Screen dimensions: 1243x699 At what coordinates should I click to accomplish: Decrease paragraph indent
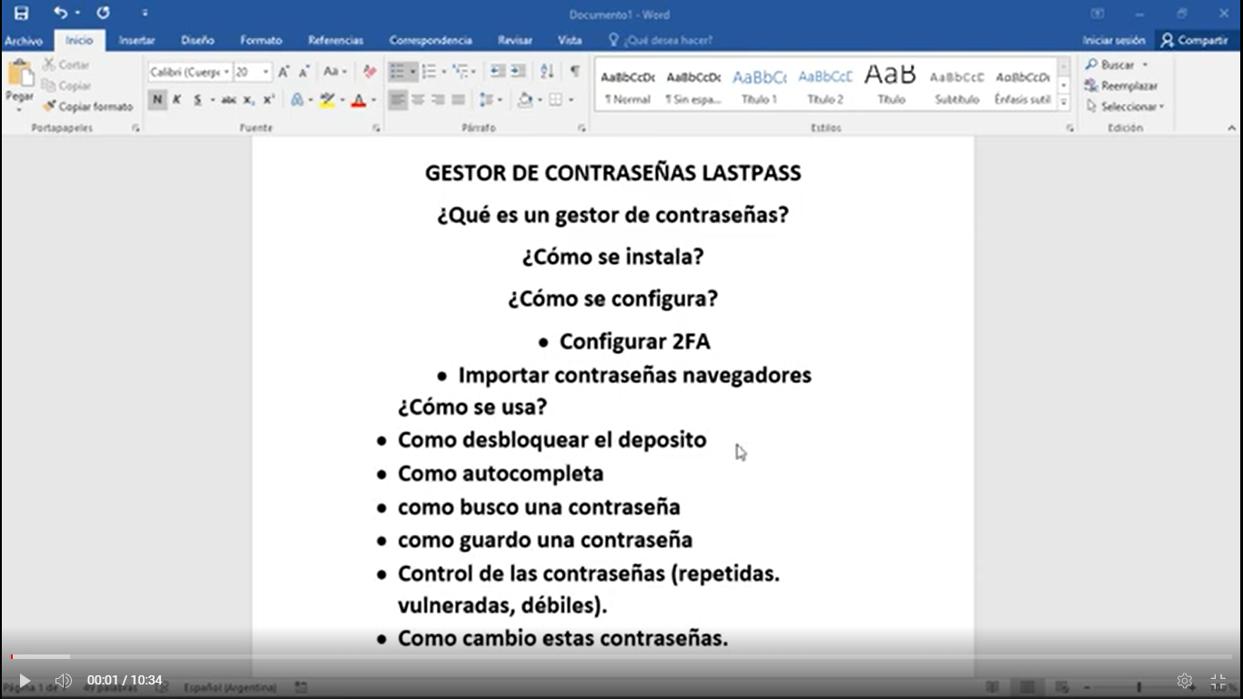pos(497,71)
